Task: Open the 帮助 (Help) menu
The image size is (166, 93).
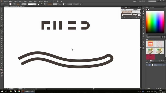Action: [x=46, y=1]
